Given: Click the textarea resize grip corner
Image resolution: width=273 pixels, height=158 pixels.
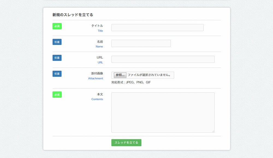Looking at the screenshot, I should coord(213,131).
